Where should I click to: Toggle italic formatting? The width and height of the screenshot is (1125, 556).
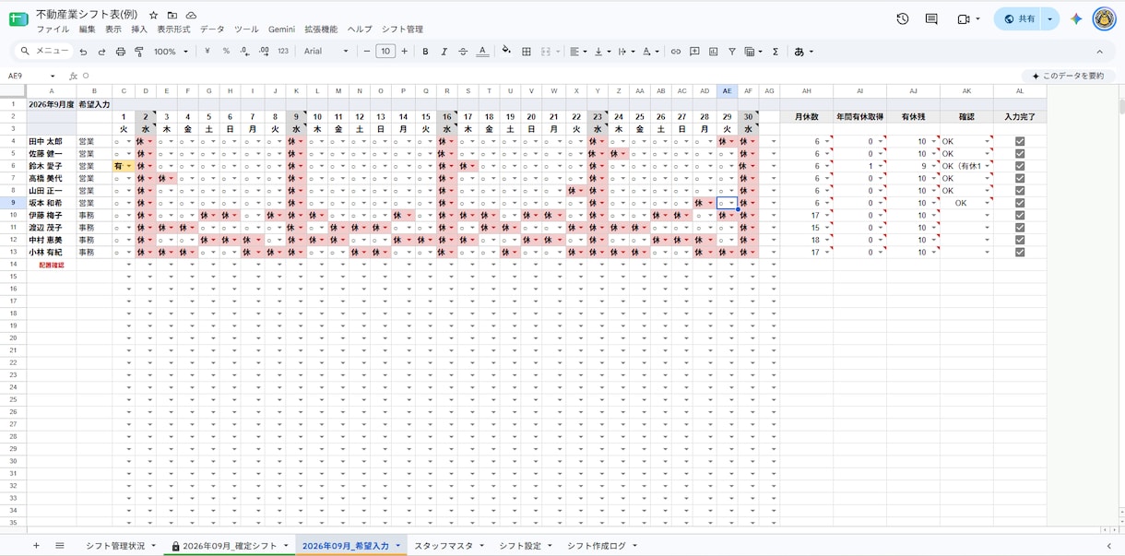444,52
